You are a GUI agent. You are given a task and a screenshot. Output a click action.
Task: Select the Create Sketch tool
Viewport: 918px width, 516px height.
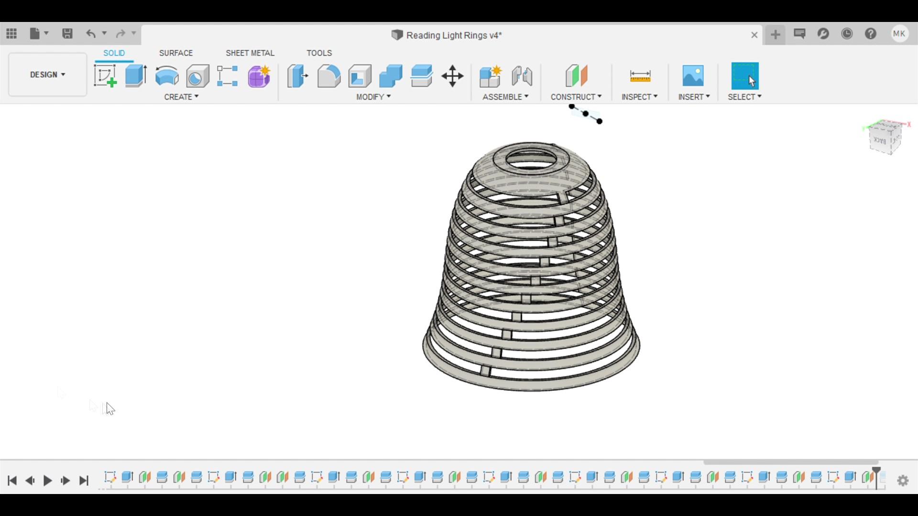click(x=105, y=76)
